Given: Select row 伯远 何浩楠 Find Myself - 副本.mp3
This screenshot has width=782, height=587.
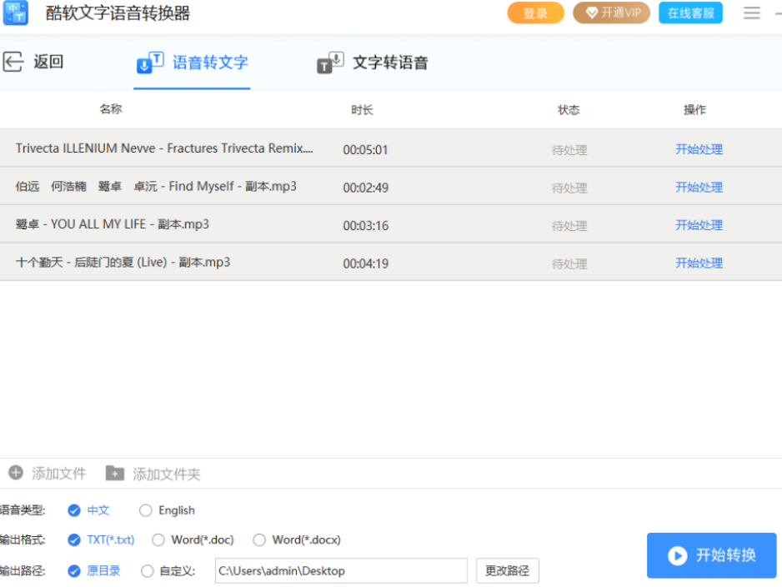Looking at the screenshot, I should click(391, 186).
